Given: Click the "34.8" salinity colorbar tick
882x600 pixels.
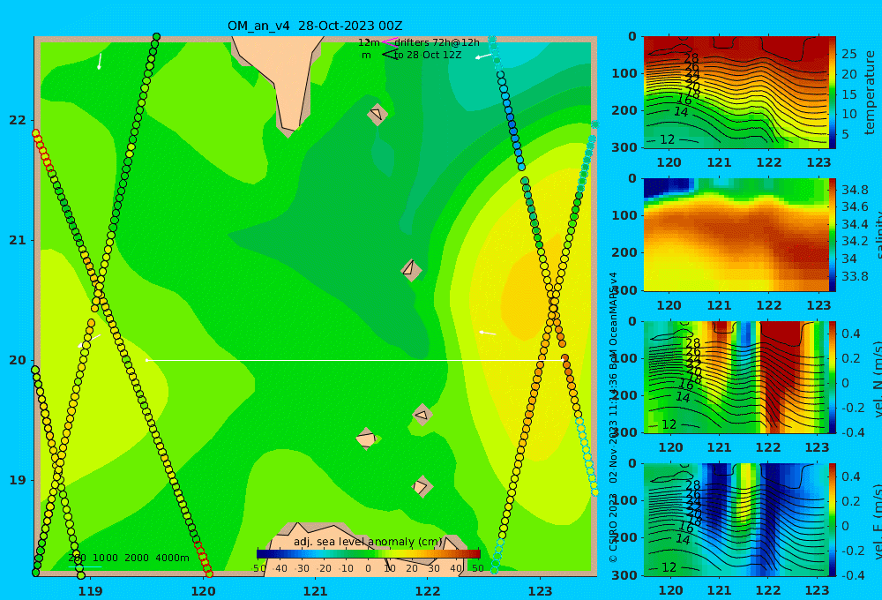Looking at the screenshot, I should 855,189.
